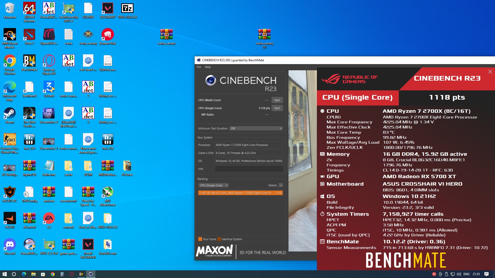Image resolution: width=495 pixels, height=278 pixels.
Task: Open File Explorer from the taskbar
Action: (x=33, y=274)
